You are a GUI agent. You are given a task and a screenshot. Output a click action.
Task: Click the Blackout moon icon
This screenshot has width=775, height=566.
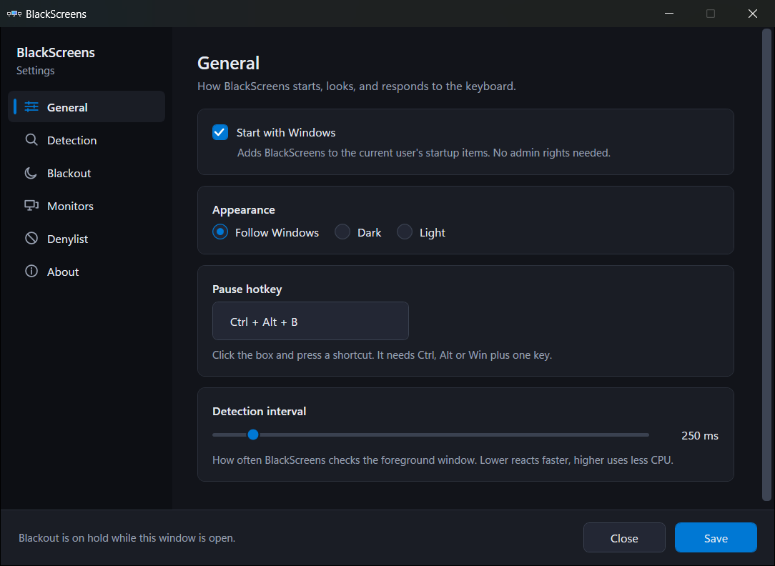click(x=31, y=173)
